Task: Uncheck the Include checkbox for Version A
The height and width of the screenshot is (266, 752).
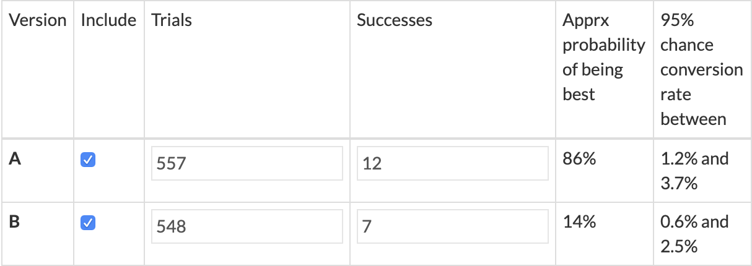Action: pyautogui.click(x=88, y=160)
